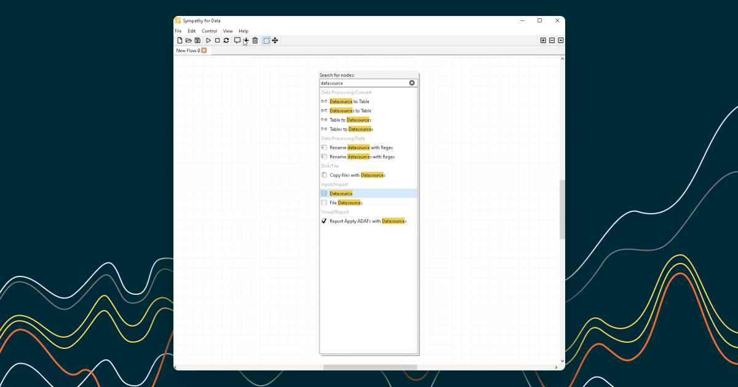Reload the flow with the refresh icon
The image size is (738, 387).
pos(226,41)
